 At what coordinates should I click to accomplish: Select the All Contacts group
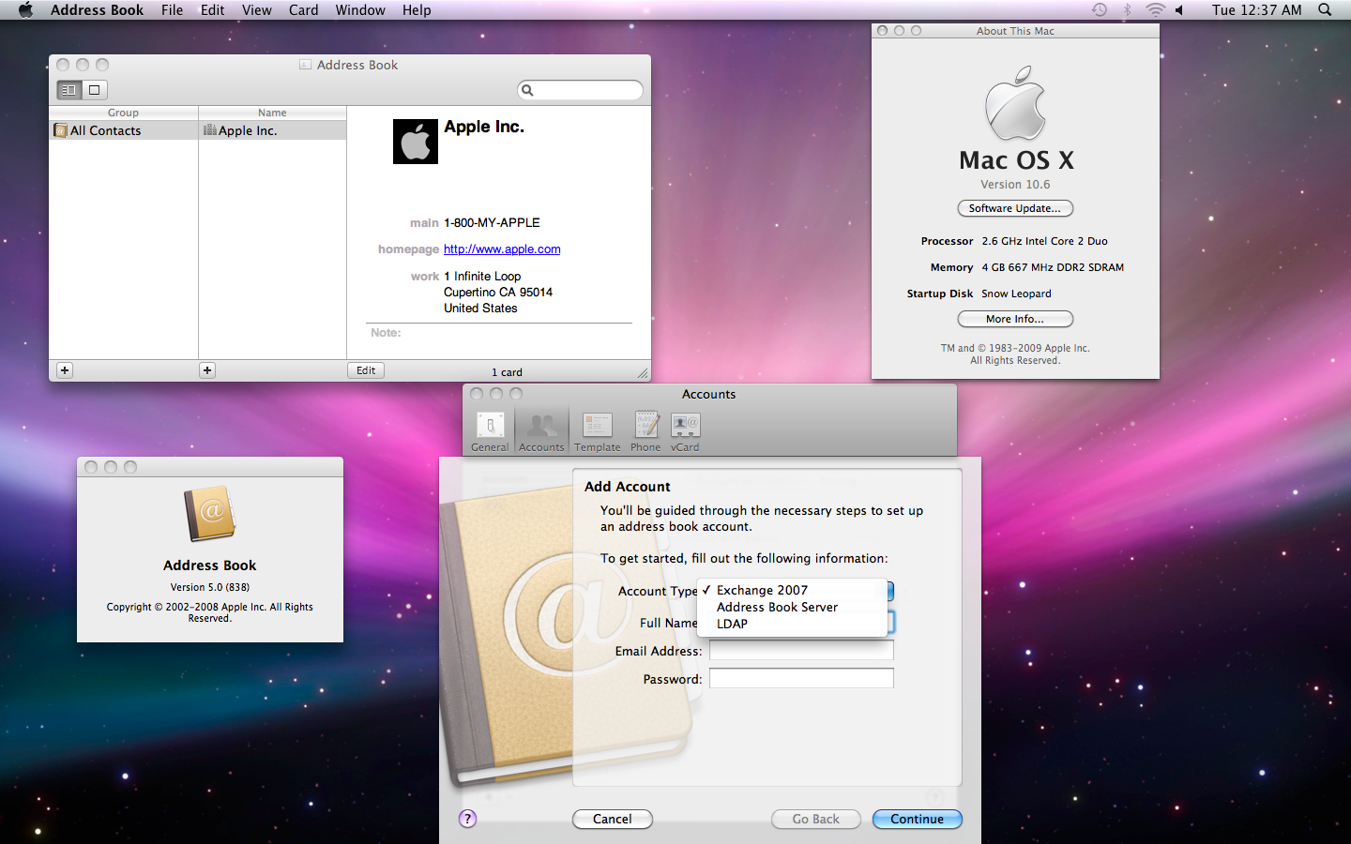(x=123, y=130)
